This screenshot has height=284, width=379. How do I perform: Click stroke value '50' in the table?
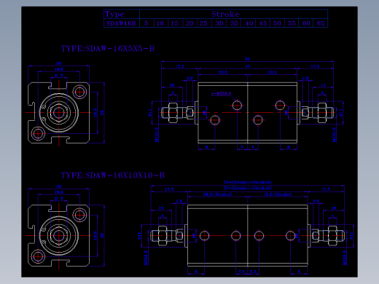tap(277, 23)
